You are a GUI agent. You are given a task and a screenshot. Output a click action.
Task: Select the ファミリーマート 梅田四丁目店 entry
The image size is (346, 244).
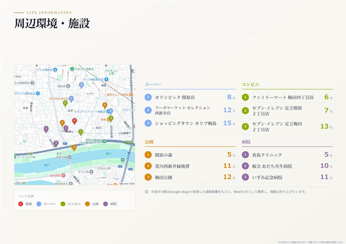pos(287,97)
